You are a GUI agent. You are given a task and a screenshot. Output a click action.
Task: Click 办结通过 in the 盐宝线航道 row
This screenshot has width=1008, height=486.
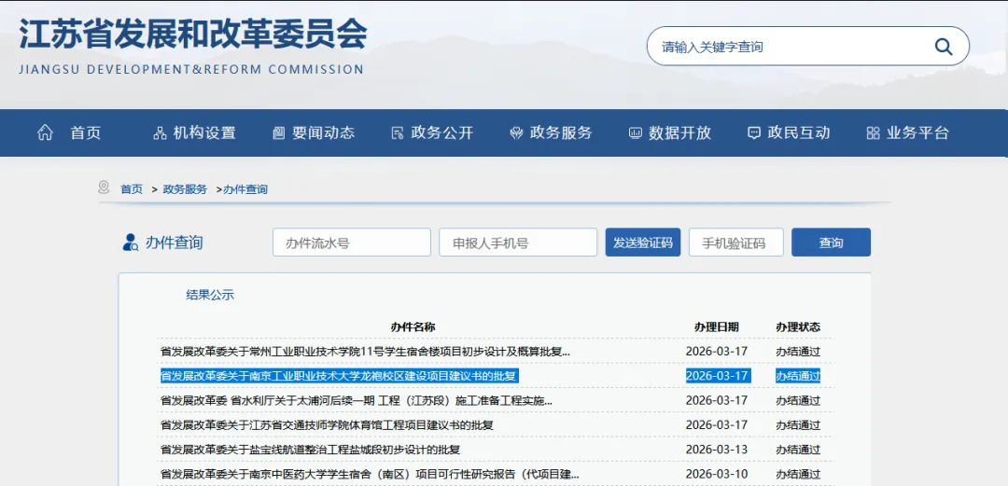point(798,450)
